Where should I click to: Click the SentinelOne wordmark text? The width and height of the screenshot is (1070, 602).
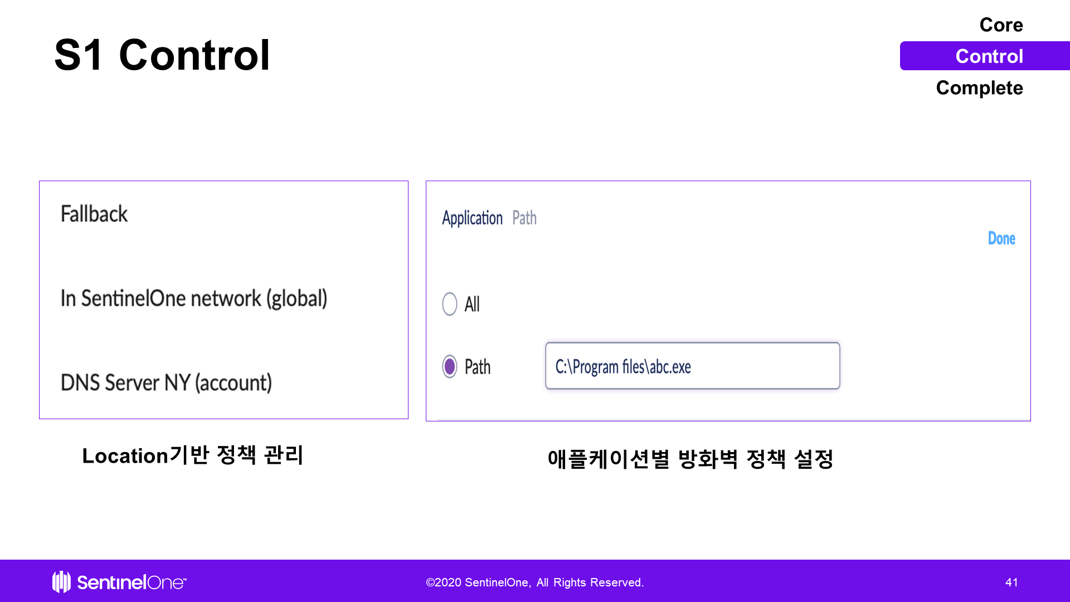(x=131, y=582)
